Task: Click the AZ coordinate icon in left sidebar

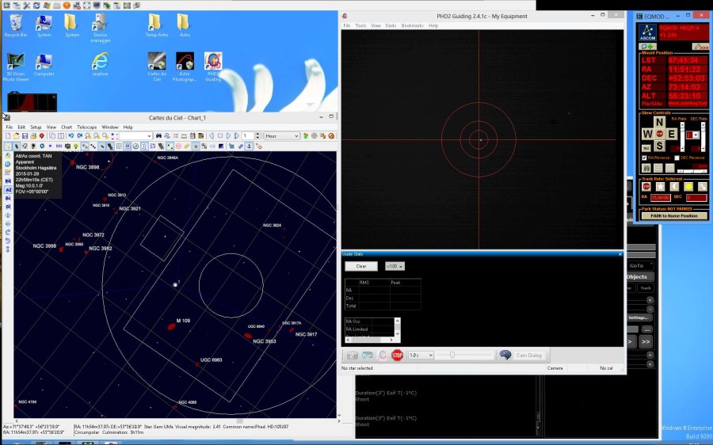Action: (8, 189)
